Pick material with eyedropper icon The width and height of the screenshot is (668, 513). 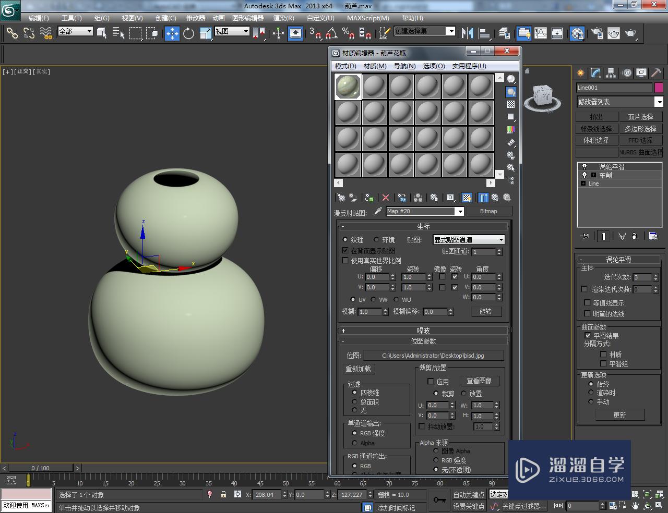pyautogui.click(x=378, y=211)
